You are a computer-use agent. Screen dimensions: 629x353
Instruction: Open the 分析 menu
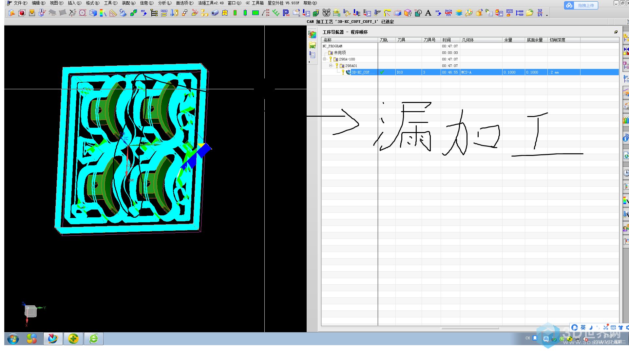tap(165, 3)
